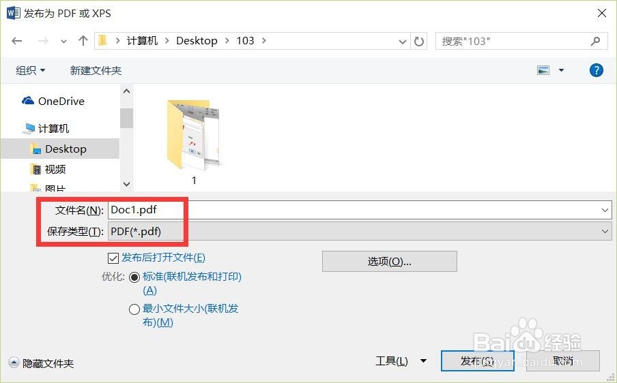
Task: Select 最小文件大小 radio button
Action: click(134, 309)
